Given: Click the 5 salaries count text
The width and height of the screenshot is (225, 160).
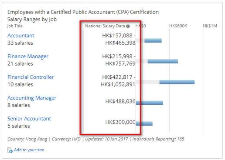Looking at the screenshot, I should tap(19, 126).
